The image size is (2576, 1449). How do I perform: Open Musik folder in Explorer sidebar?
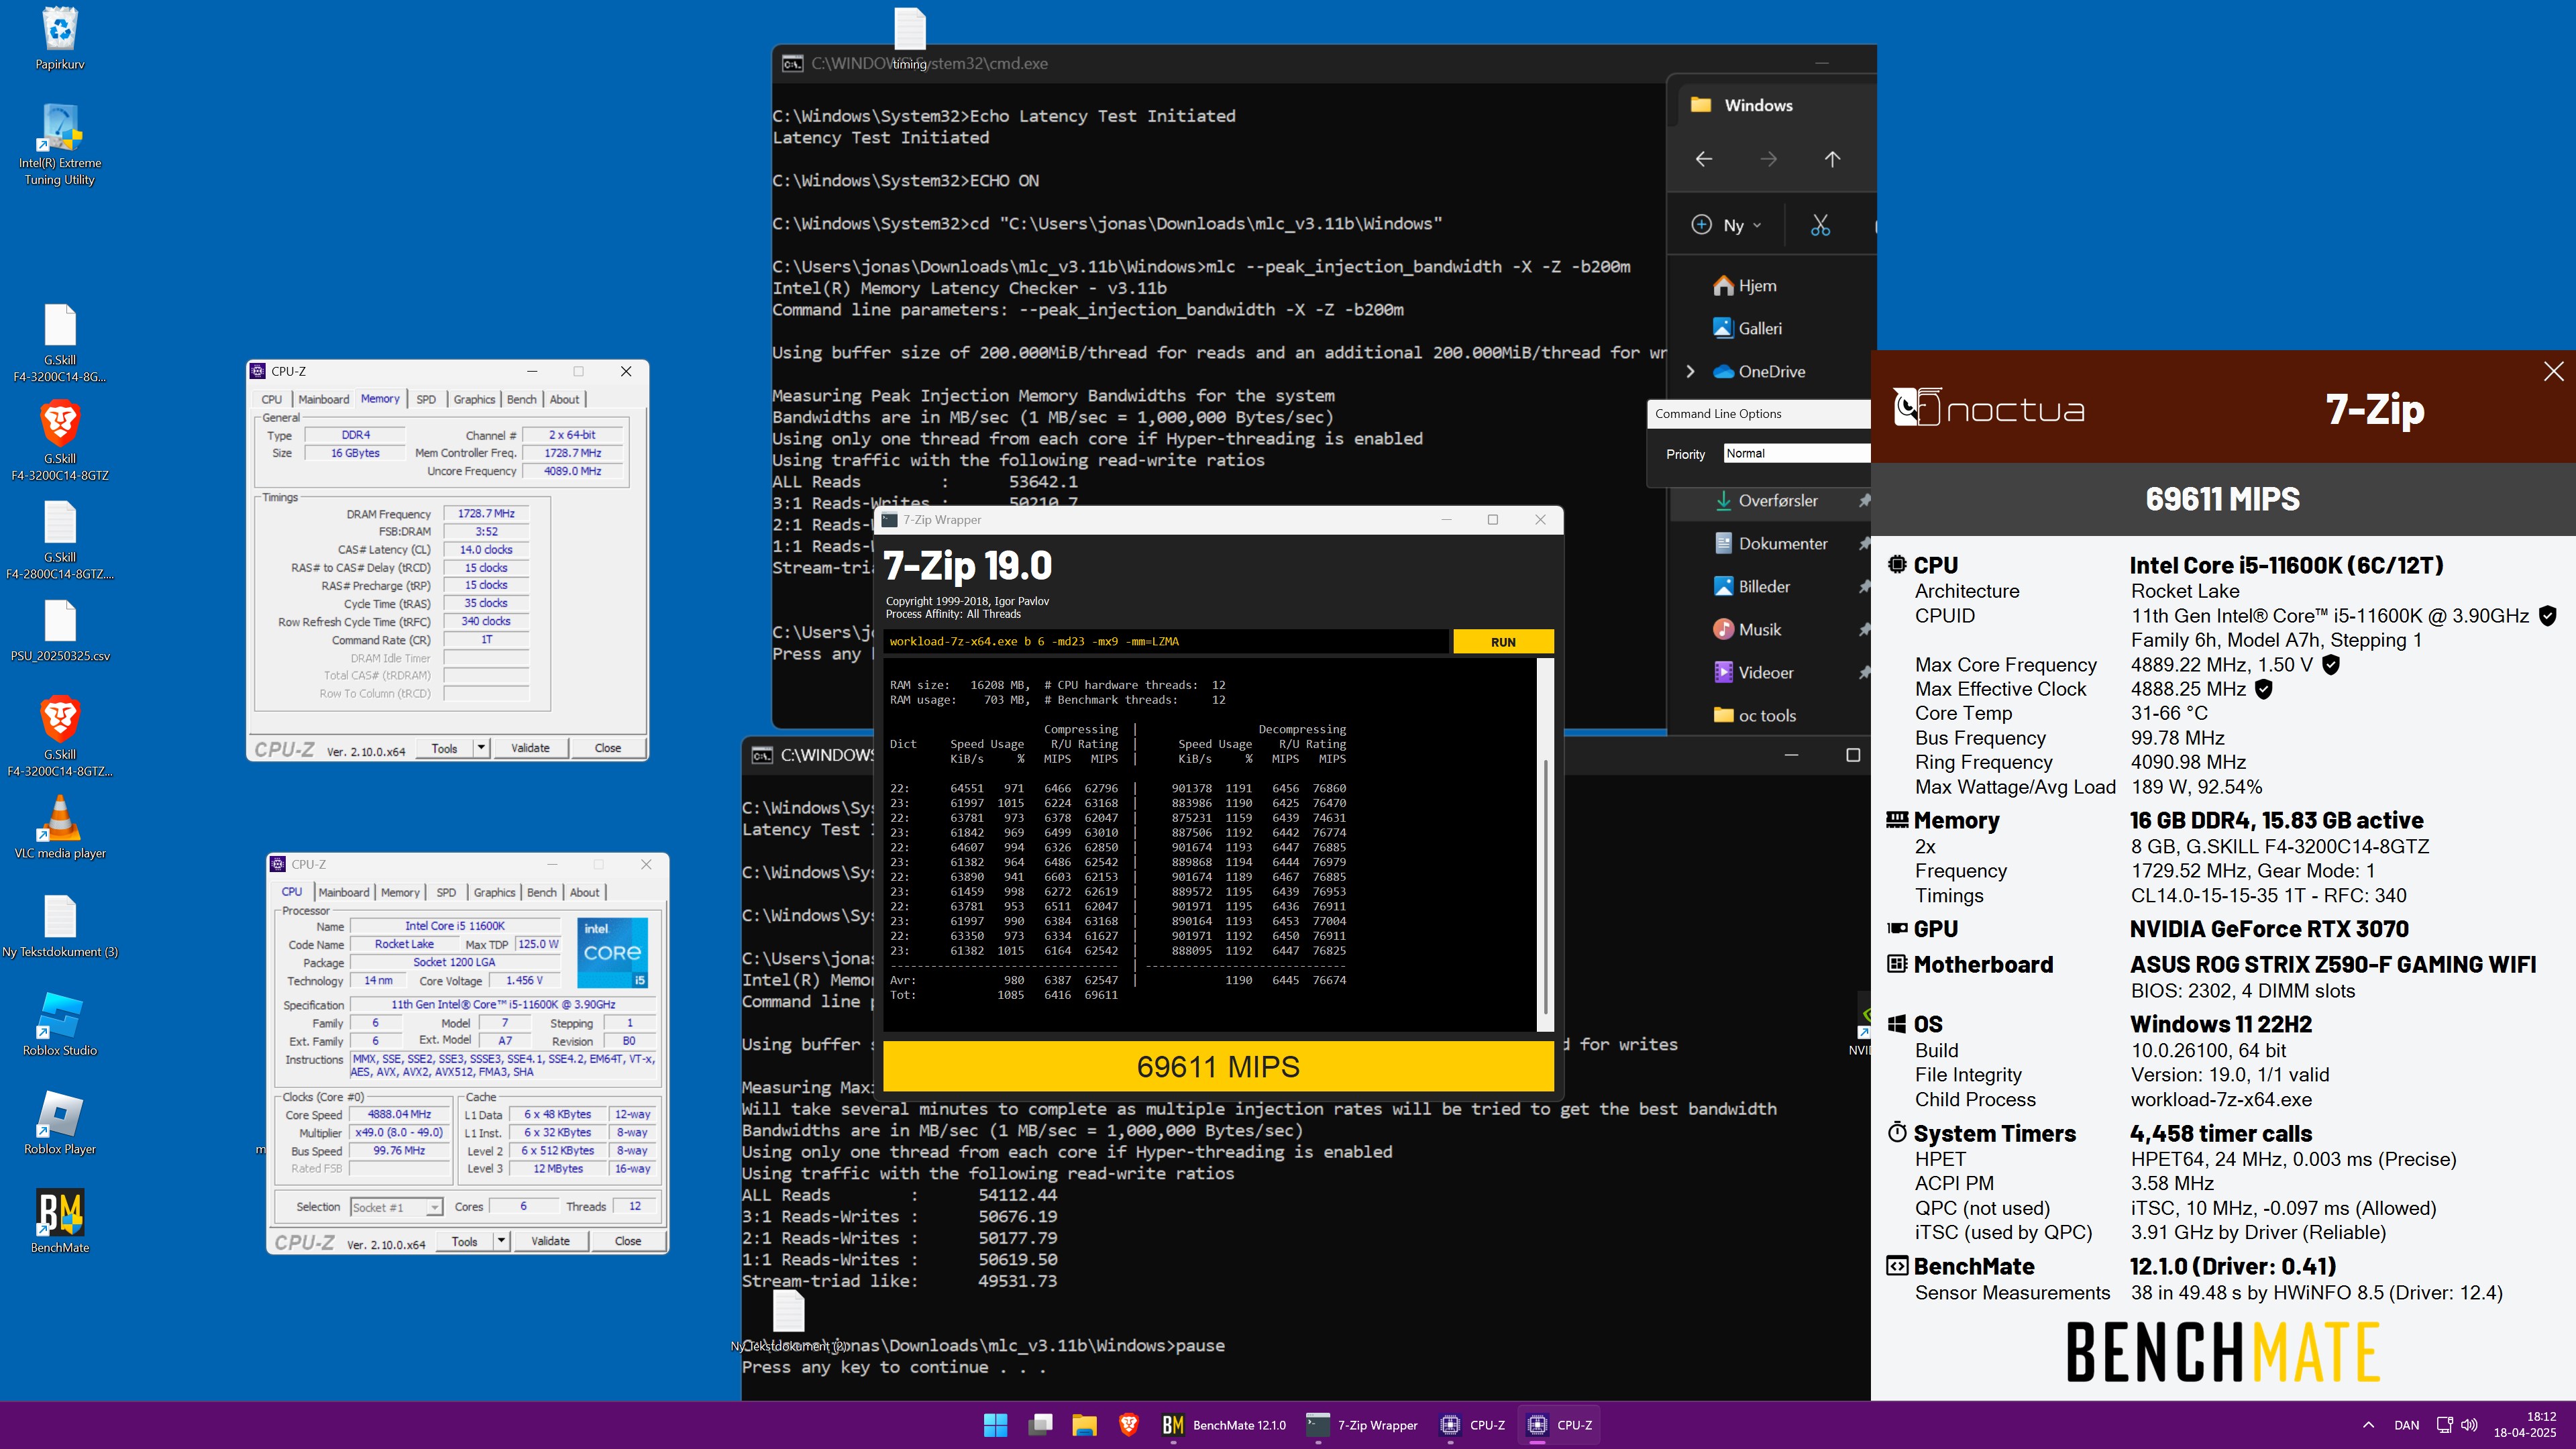point(1747,630)
